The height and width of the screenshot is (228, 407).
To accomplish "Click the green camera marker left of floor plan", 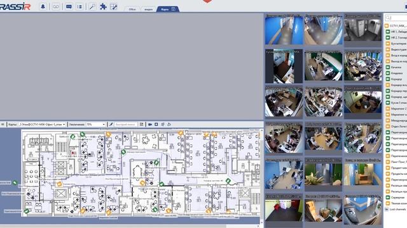I will click(15, 183).
